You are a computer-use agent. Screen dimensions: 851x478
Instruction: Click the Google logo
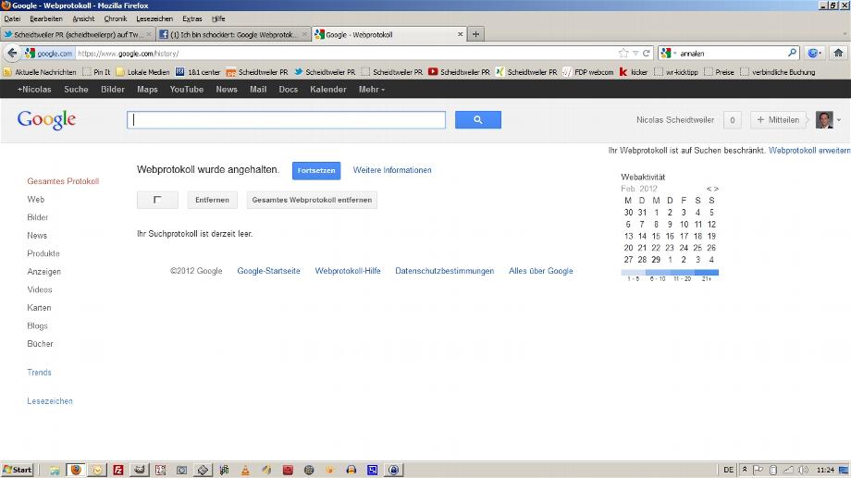(x=46, y=119)
